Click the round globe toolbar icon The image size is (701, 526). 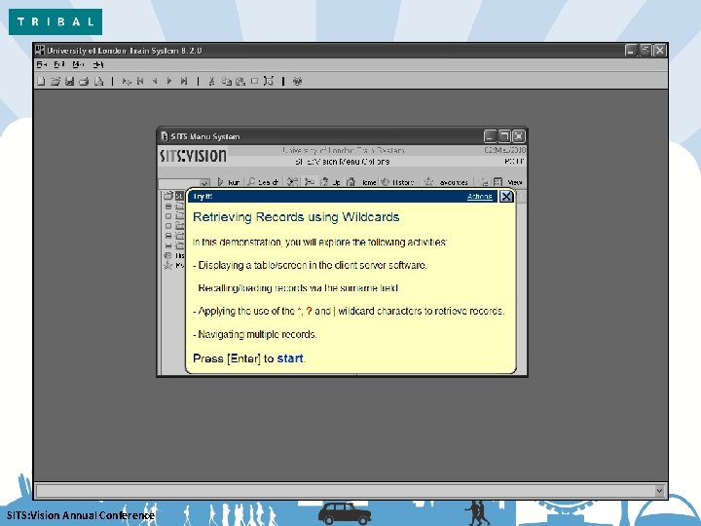pos(297,81)
